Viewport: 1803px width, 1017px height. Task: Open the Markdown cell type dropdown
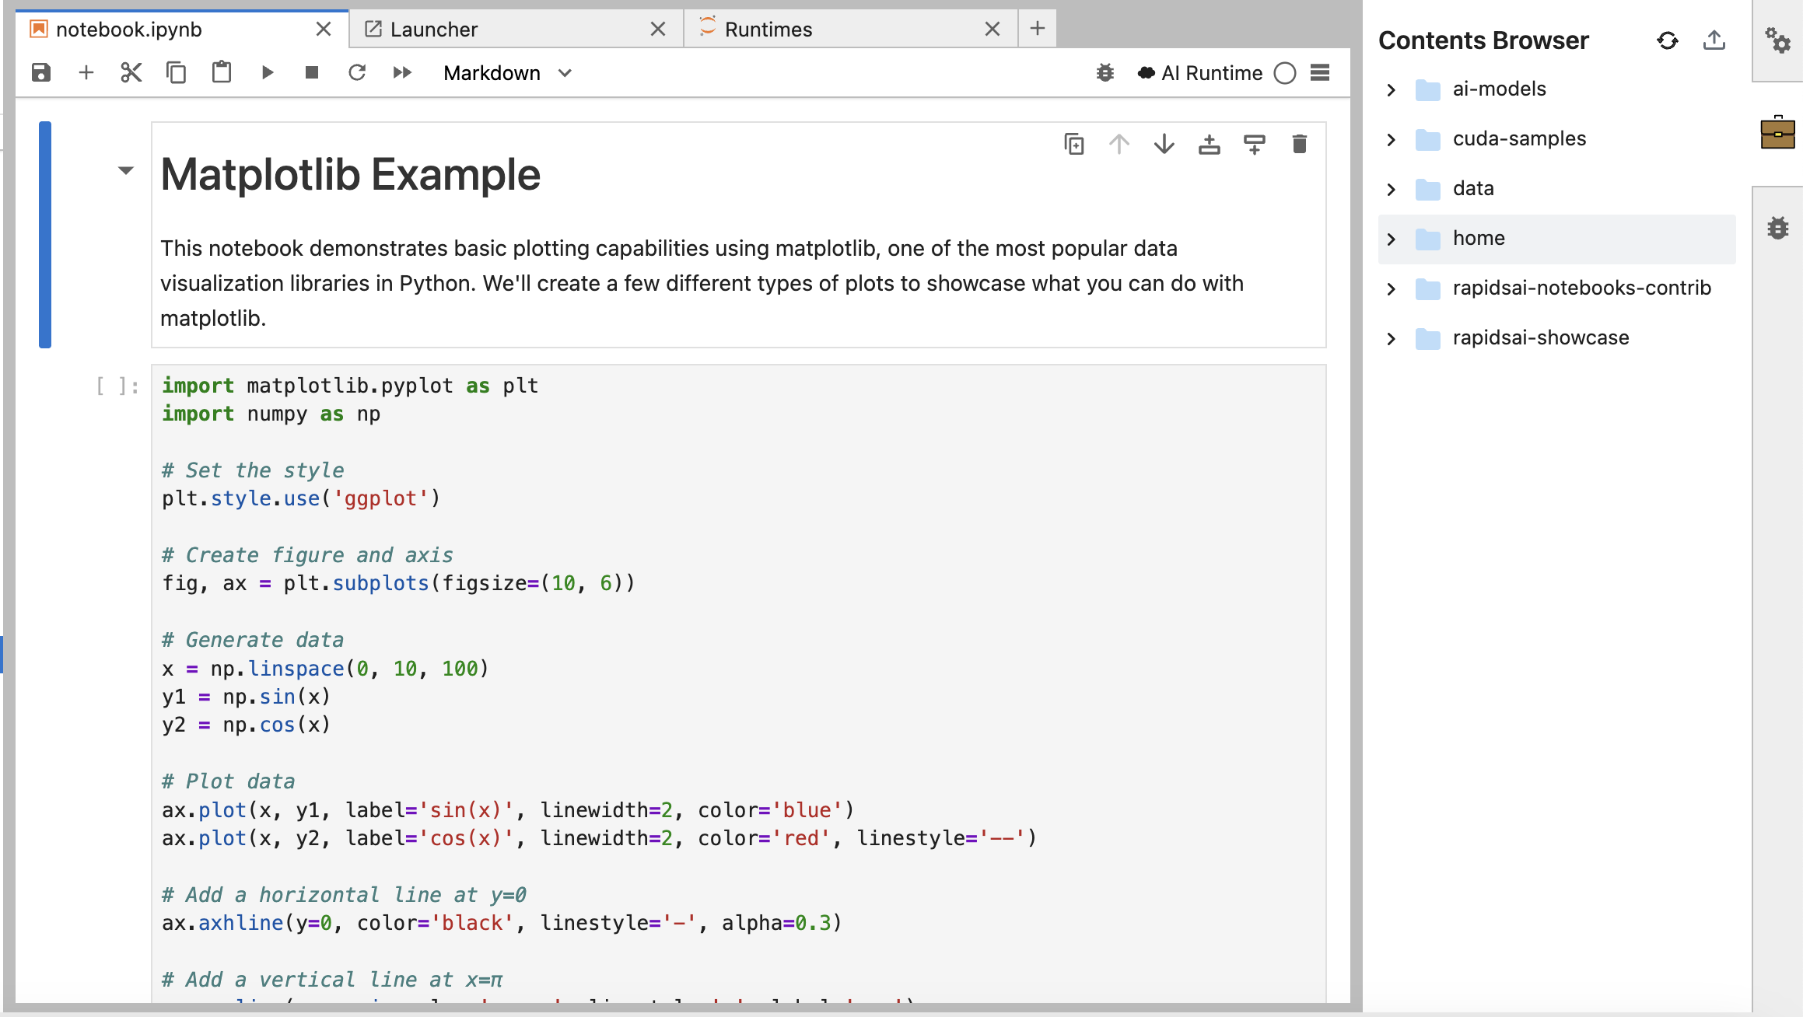[508, 73]
